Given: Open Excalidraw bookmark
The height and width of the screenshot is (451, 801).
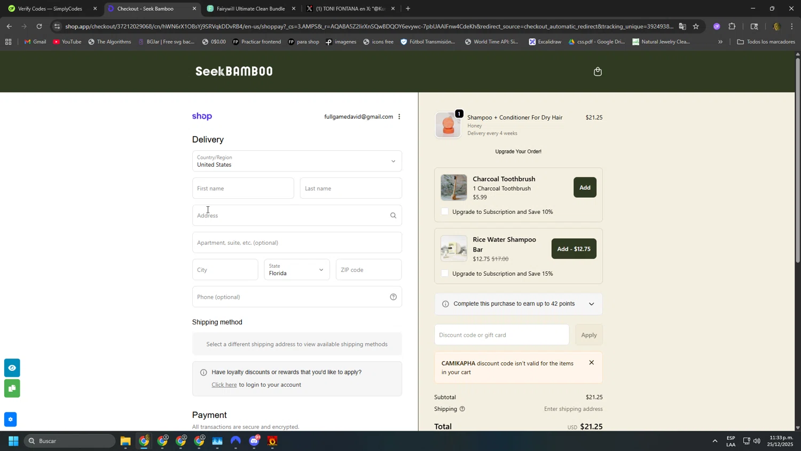Looking at the screenshot, I should click(545, 42).
